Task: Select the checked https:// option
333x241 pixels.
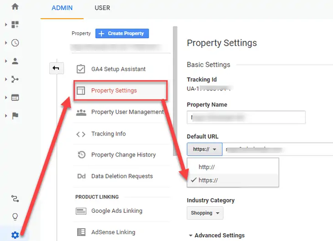Action: [208, 180]
